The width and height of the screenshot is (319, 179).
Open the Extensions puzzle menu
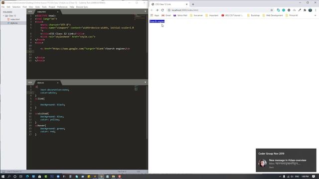click(305, 10)
